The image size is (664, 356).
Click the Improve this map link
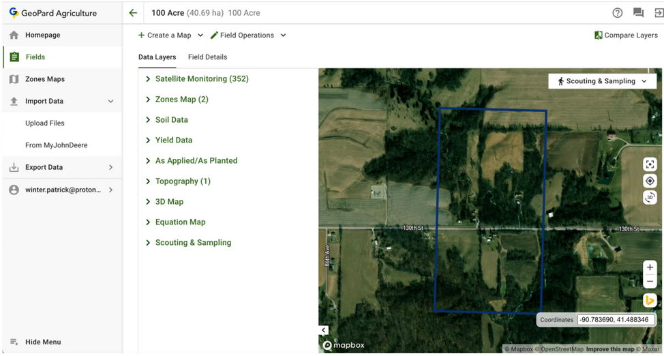click(x=610, y=349)
